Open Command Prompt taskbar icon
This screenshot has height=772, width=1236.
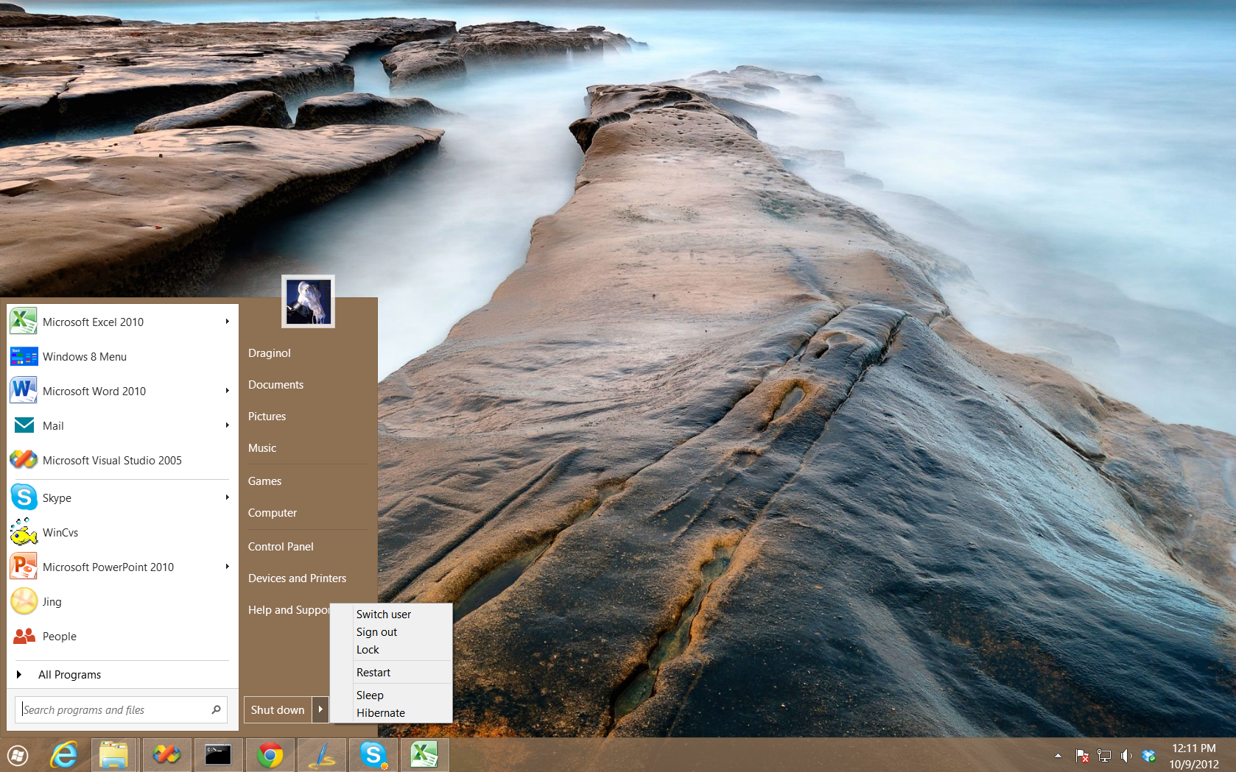point(218,755)
